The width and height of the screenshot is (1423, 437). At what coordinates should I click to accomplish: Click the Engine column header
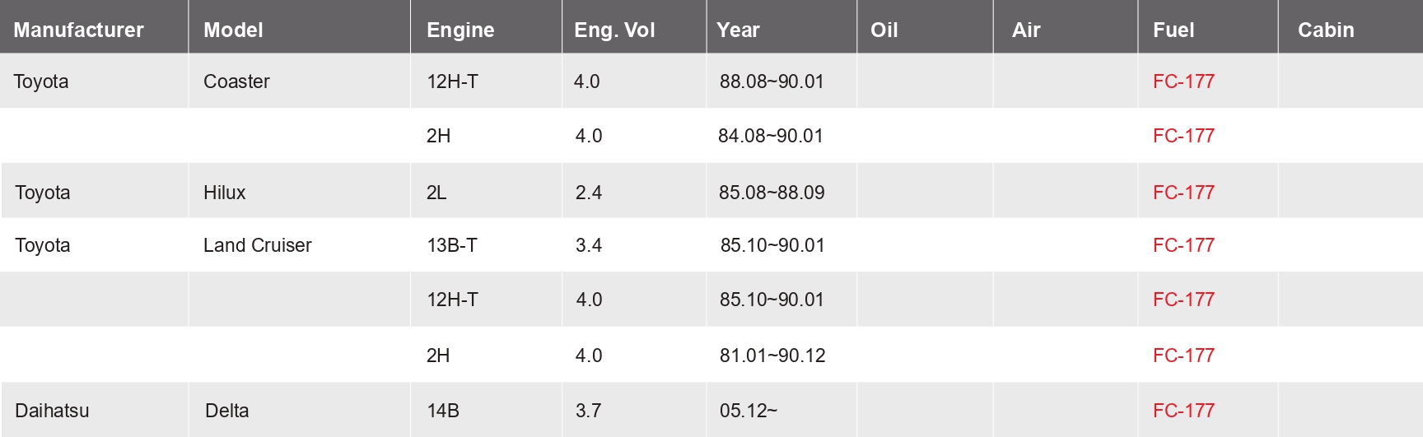460,30
